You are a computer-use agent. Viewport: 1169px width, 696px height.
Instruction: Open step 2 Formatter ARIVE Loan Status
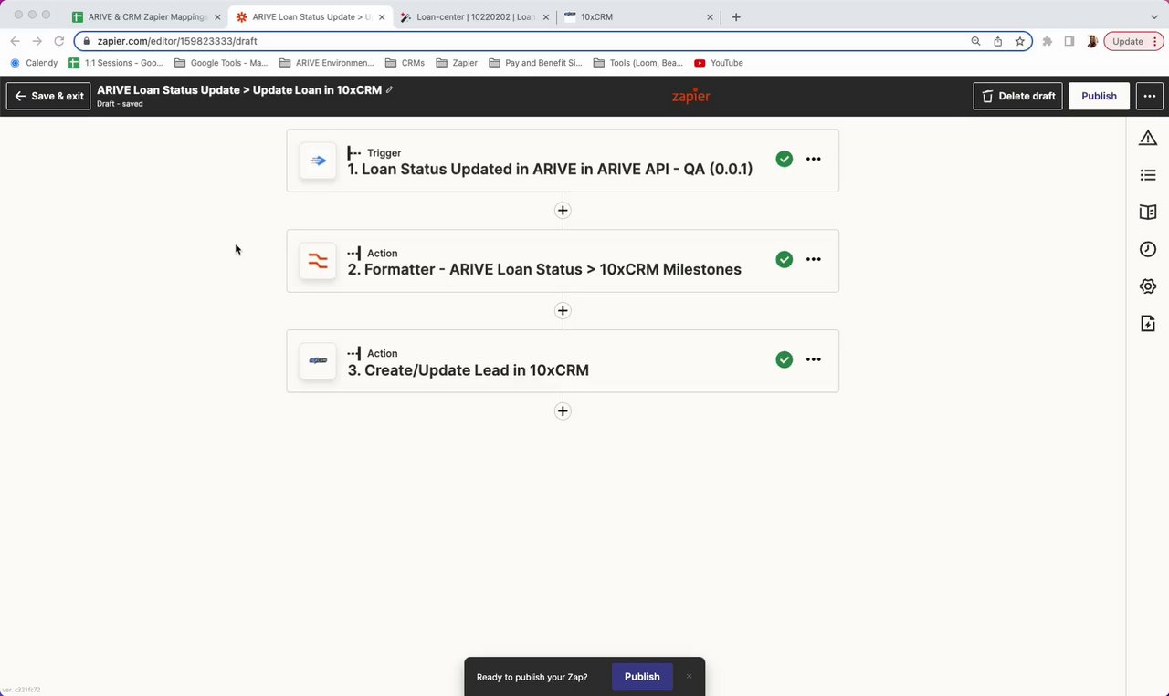tap(563, 261)
